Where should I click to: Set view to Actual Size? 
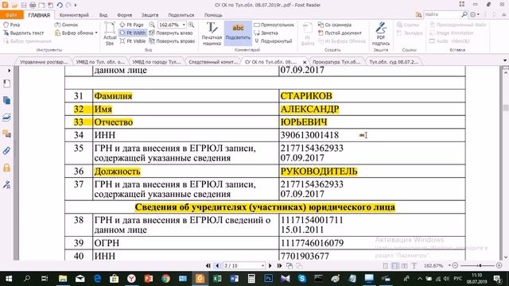coord(110,33)
